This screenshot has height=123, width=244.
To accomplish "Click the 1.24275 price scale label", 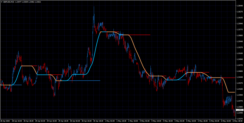I will [240, 83].
